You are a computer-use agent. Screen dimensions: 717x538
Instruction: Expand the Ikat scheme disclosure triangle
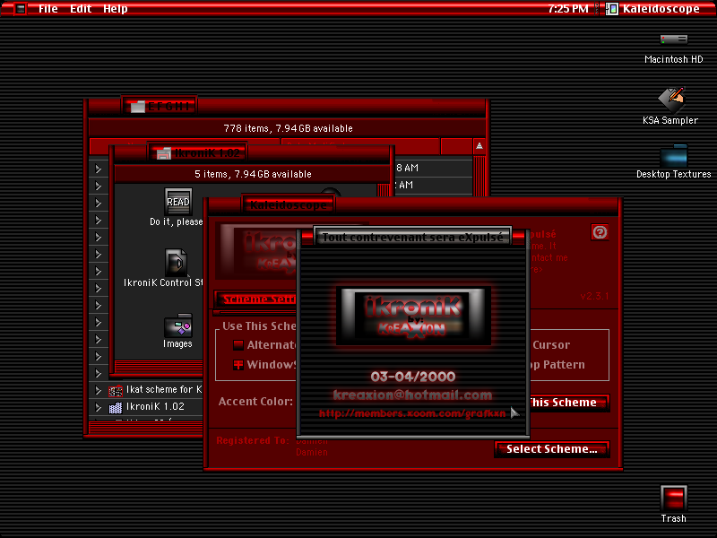click(x=99, y=390)
